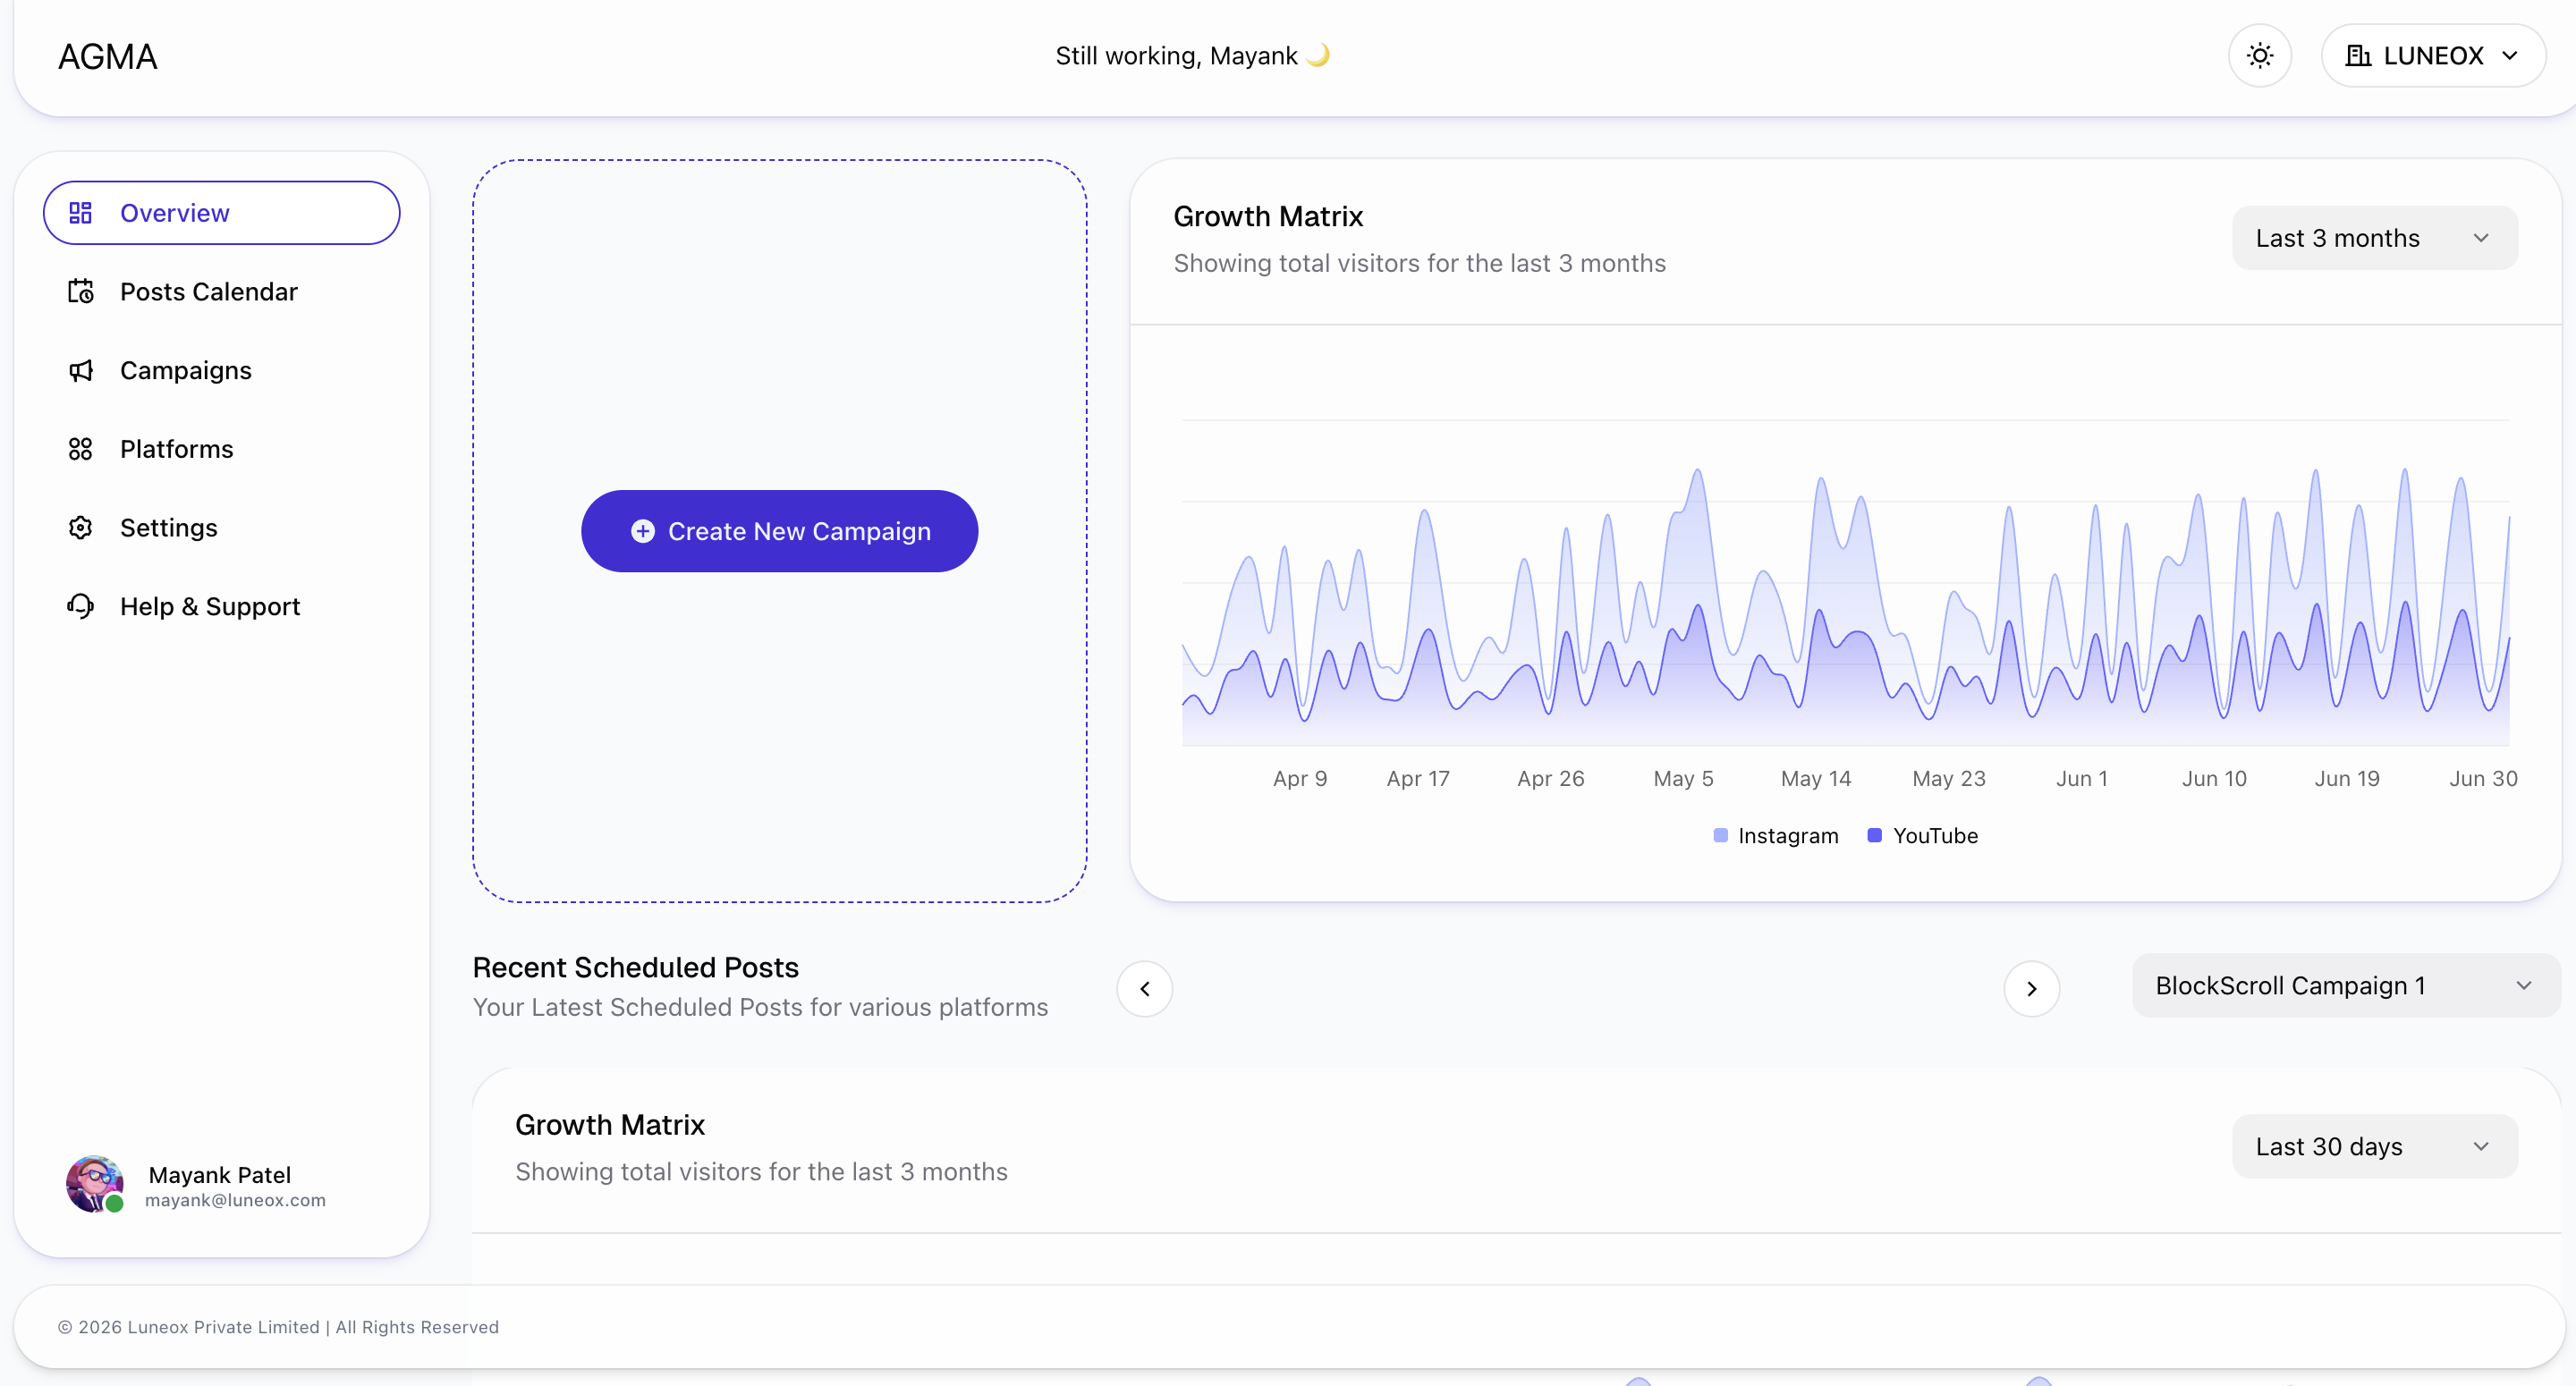The height and width of the screenshot is (1386, 2576).
Task: Click the copyright Luneox Private Limited footer text
Action: click(x=278, y=1328)
